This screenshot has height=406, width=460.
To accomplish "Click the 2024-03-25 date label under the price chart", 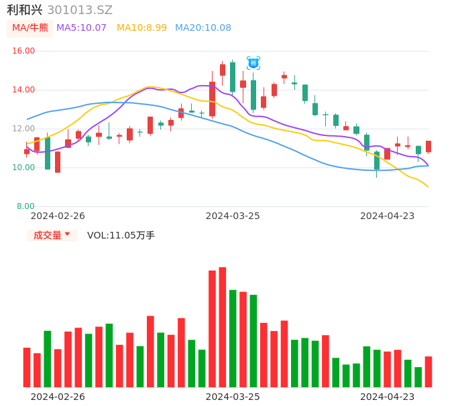I will click(233, 216).
